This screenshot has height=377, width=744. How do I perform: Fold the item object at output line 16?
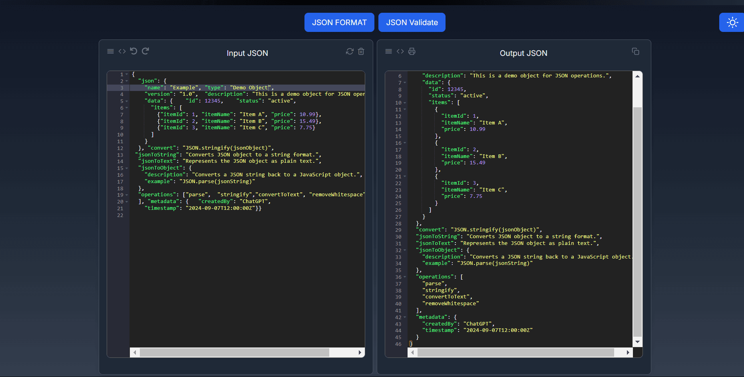pos(405,143)
